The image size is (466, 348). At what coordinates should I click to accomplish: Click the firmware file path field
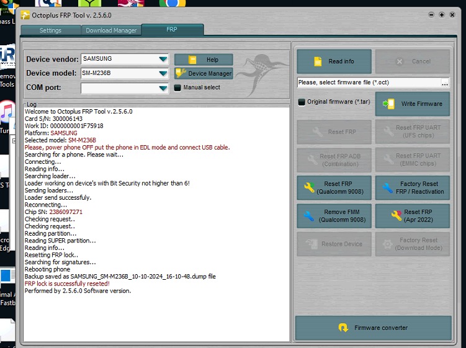[369, 83]
